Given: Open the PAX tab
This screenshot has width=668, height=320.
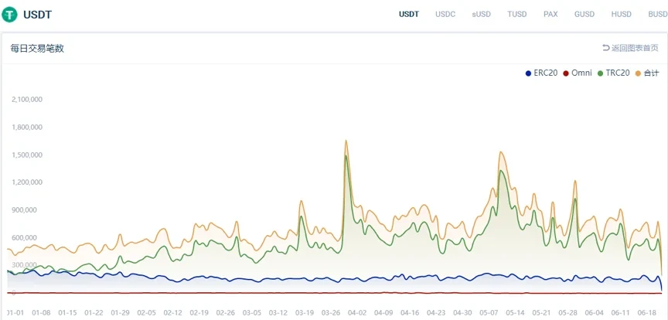Looking at the screenshot, I should click(550, 15).
